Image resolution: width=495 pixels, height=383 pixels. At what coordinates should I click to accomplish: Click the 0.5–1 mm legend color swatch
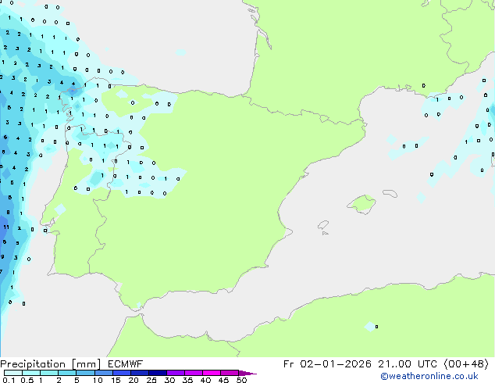pyautogui.click(x=31, y=373)
